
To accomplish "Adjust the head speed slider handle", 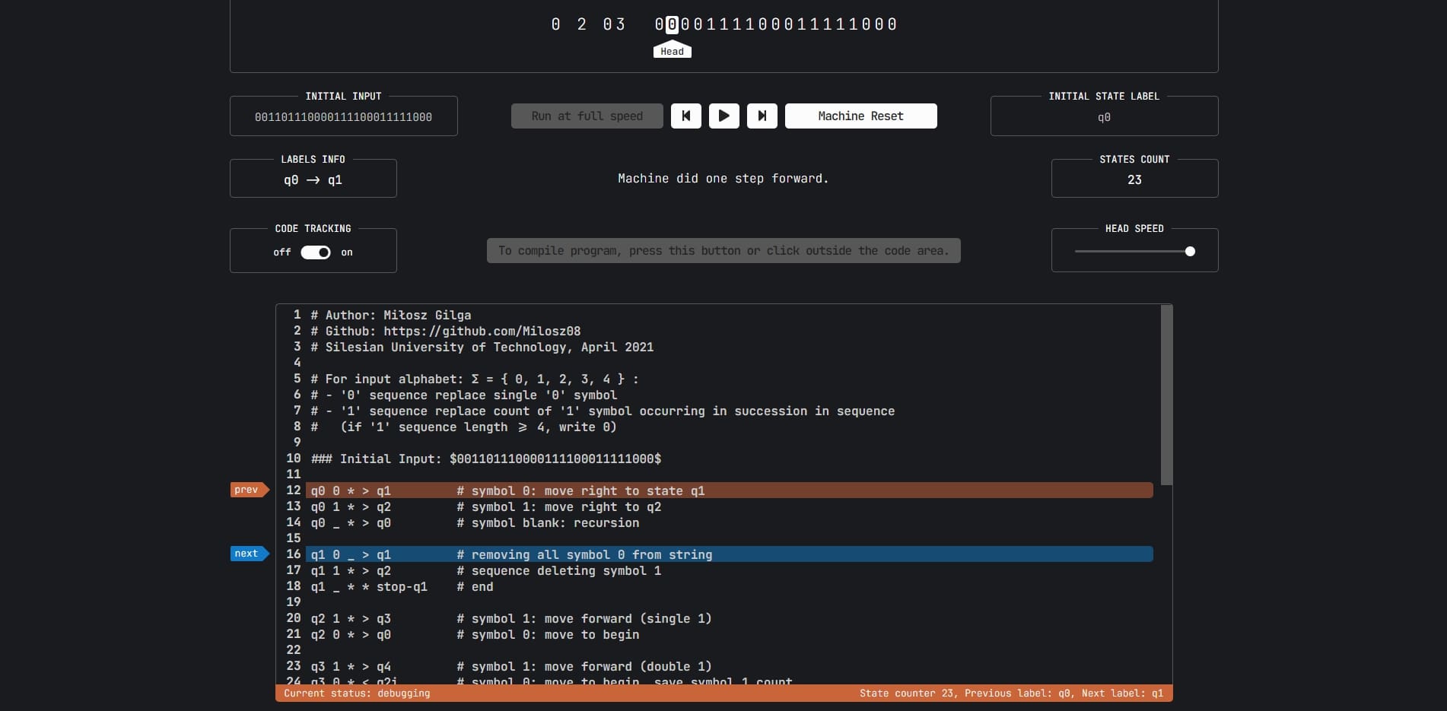I will pos(1190,252).
